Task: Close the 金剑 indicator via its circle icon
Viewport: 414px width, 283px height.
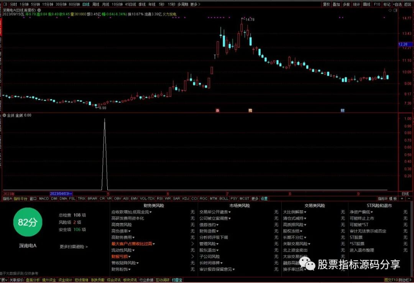Action: pyautogui.click(x=4, y=115)
